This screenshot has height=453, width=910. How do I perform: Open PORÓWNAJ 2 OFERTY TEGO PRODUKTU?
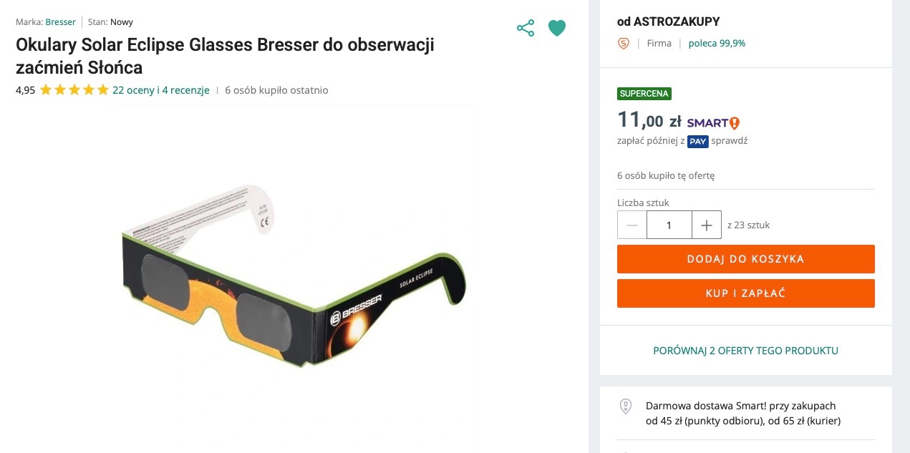[x=745, y=351]
